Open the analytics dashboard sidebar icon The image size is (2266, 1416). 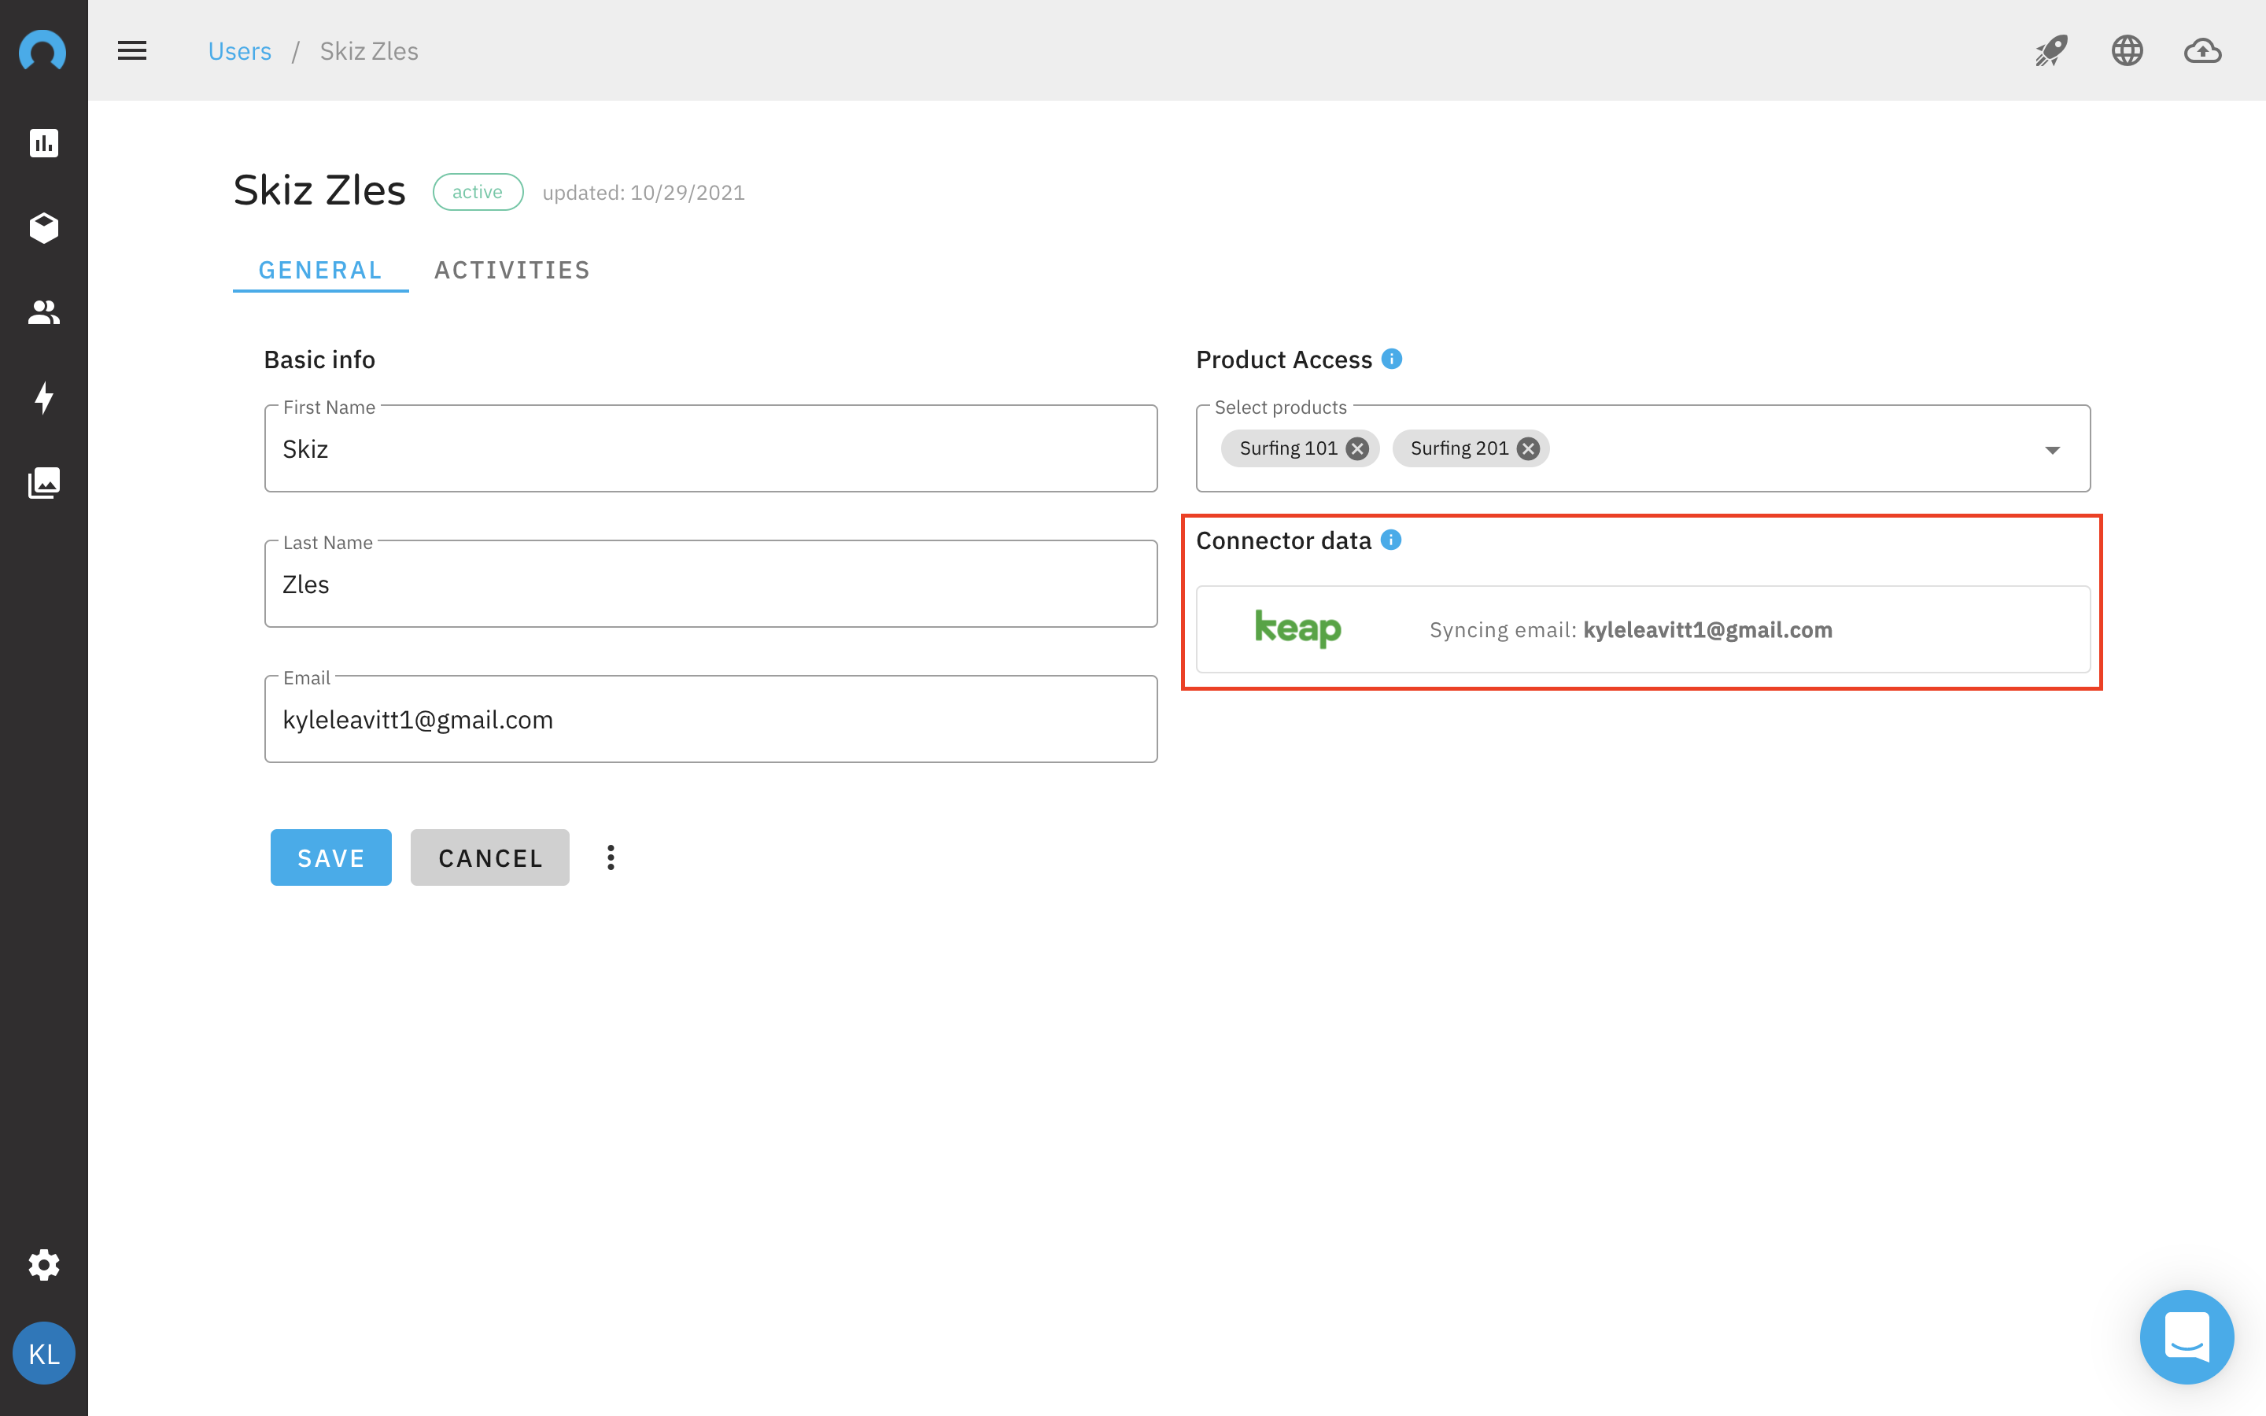[44, 143]
